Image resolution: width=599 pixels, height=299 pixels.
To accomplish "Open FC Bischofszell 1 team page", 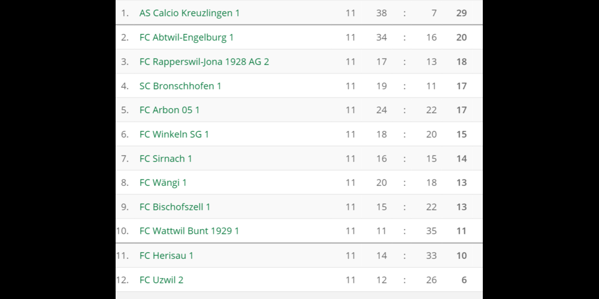I will pyautogui.click(x=174, y=207).
